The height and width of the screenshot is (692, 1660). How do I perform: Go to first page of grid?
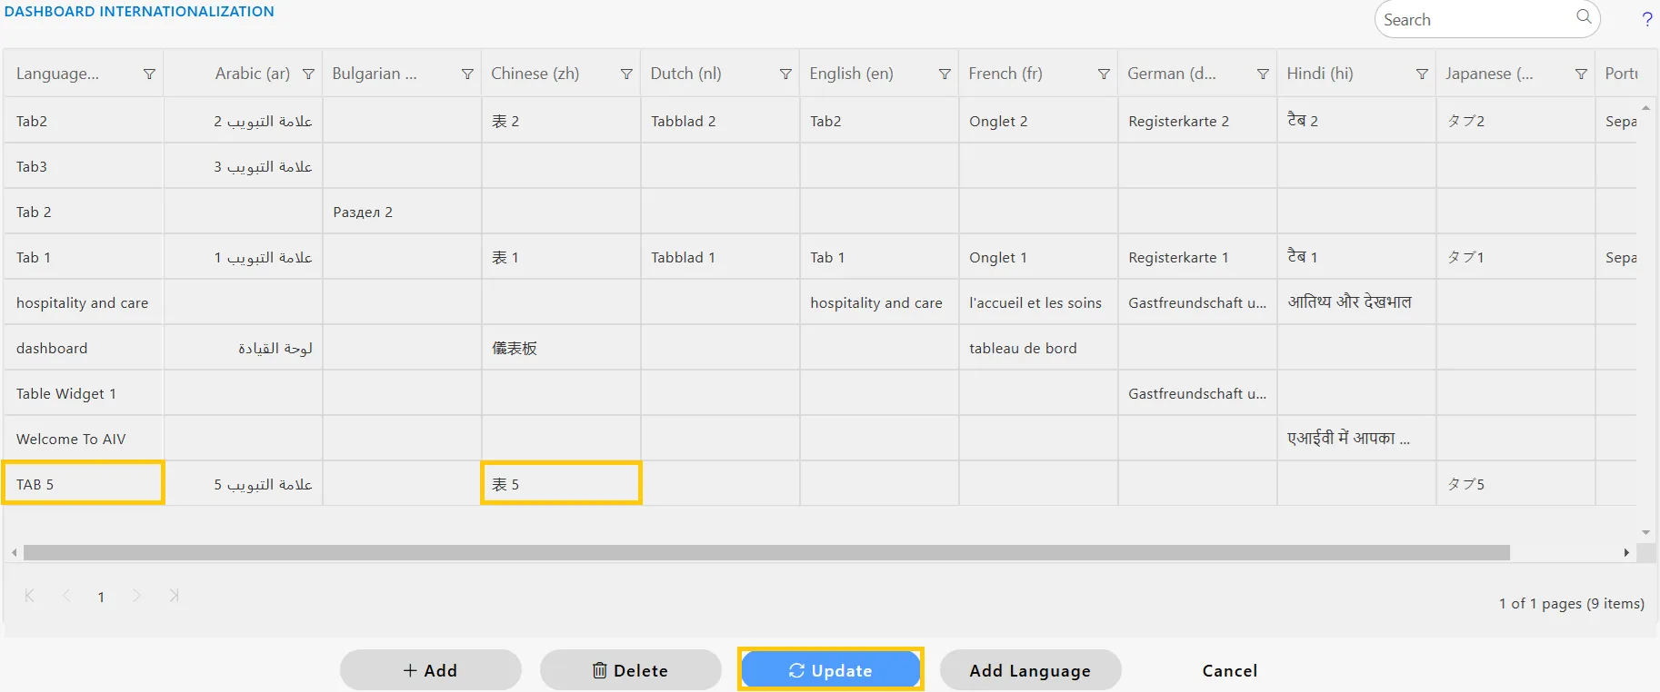point(29,596)
